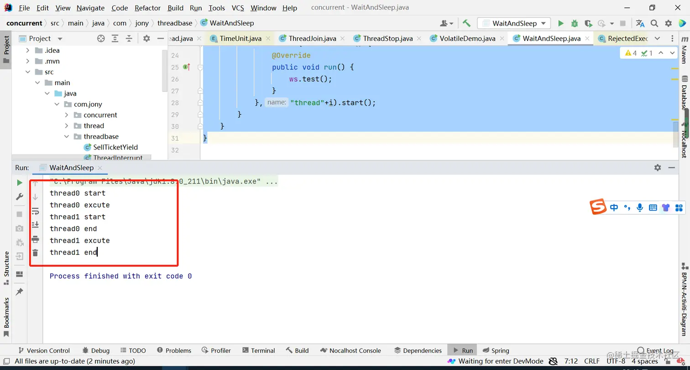Open the Refactor menu
This screenshot has width=690, height=370.
point(148,8)
